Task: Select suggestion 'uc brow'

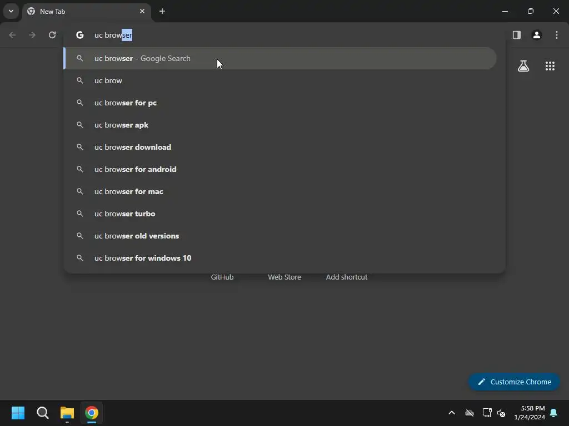Action: pyautogui.click(x=280, y=80)
